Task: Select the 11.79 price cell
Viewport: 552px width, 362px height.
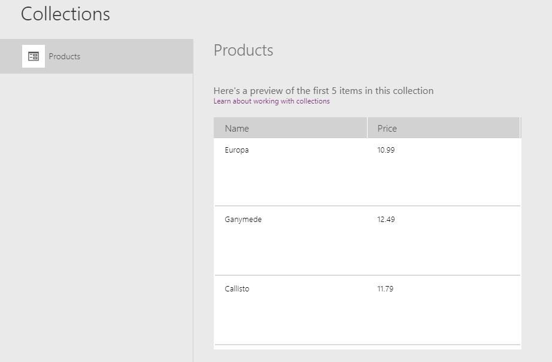Action: point(385,288)
